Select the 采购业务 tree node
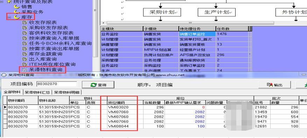The image size is (307, 138). pyautogui.click(x=32, y=12)
